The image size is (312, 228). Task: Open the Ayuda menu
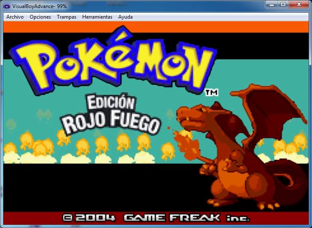click(125, 17)
